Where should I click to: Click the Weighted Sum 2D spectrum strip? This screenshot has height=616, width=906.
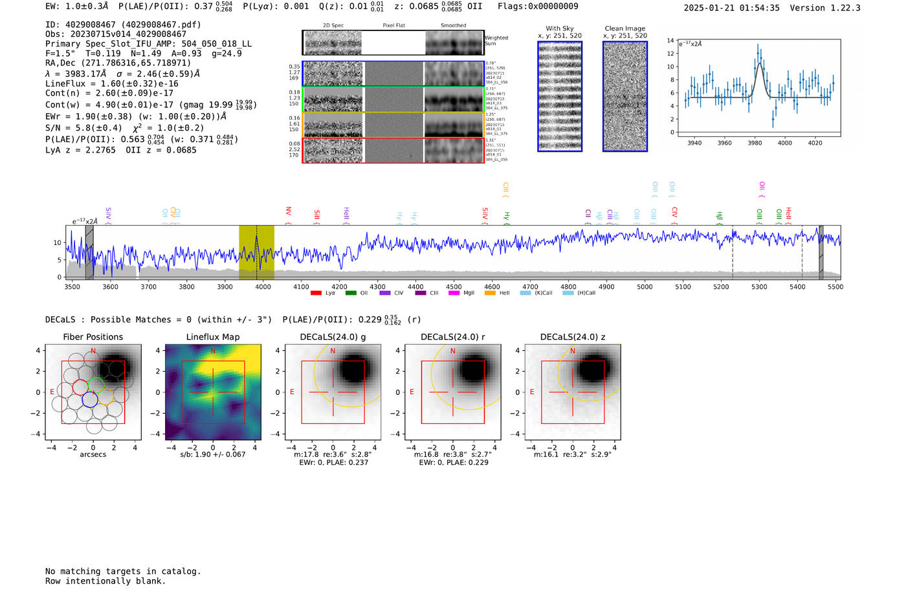click(x=393, y=43)
